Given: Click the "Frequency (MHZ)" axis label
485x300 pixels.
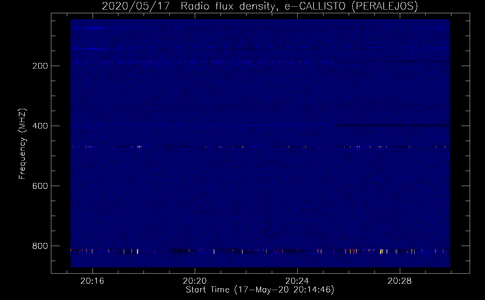Looking at the screenshot, I should pyautogui.click(x=22, y=144).
